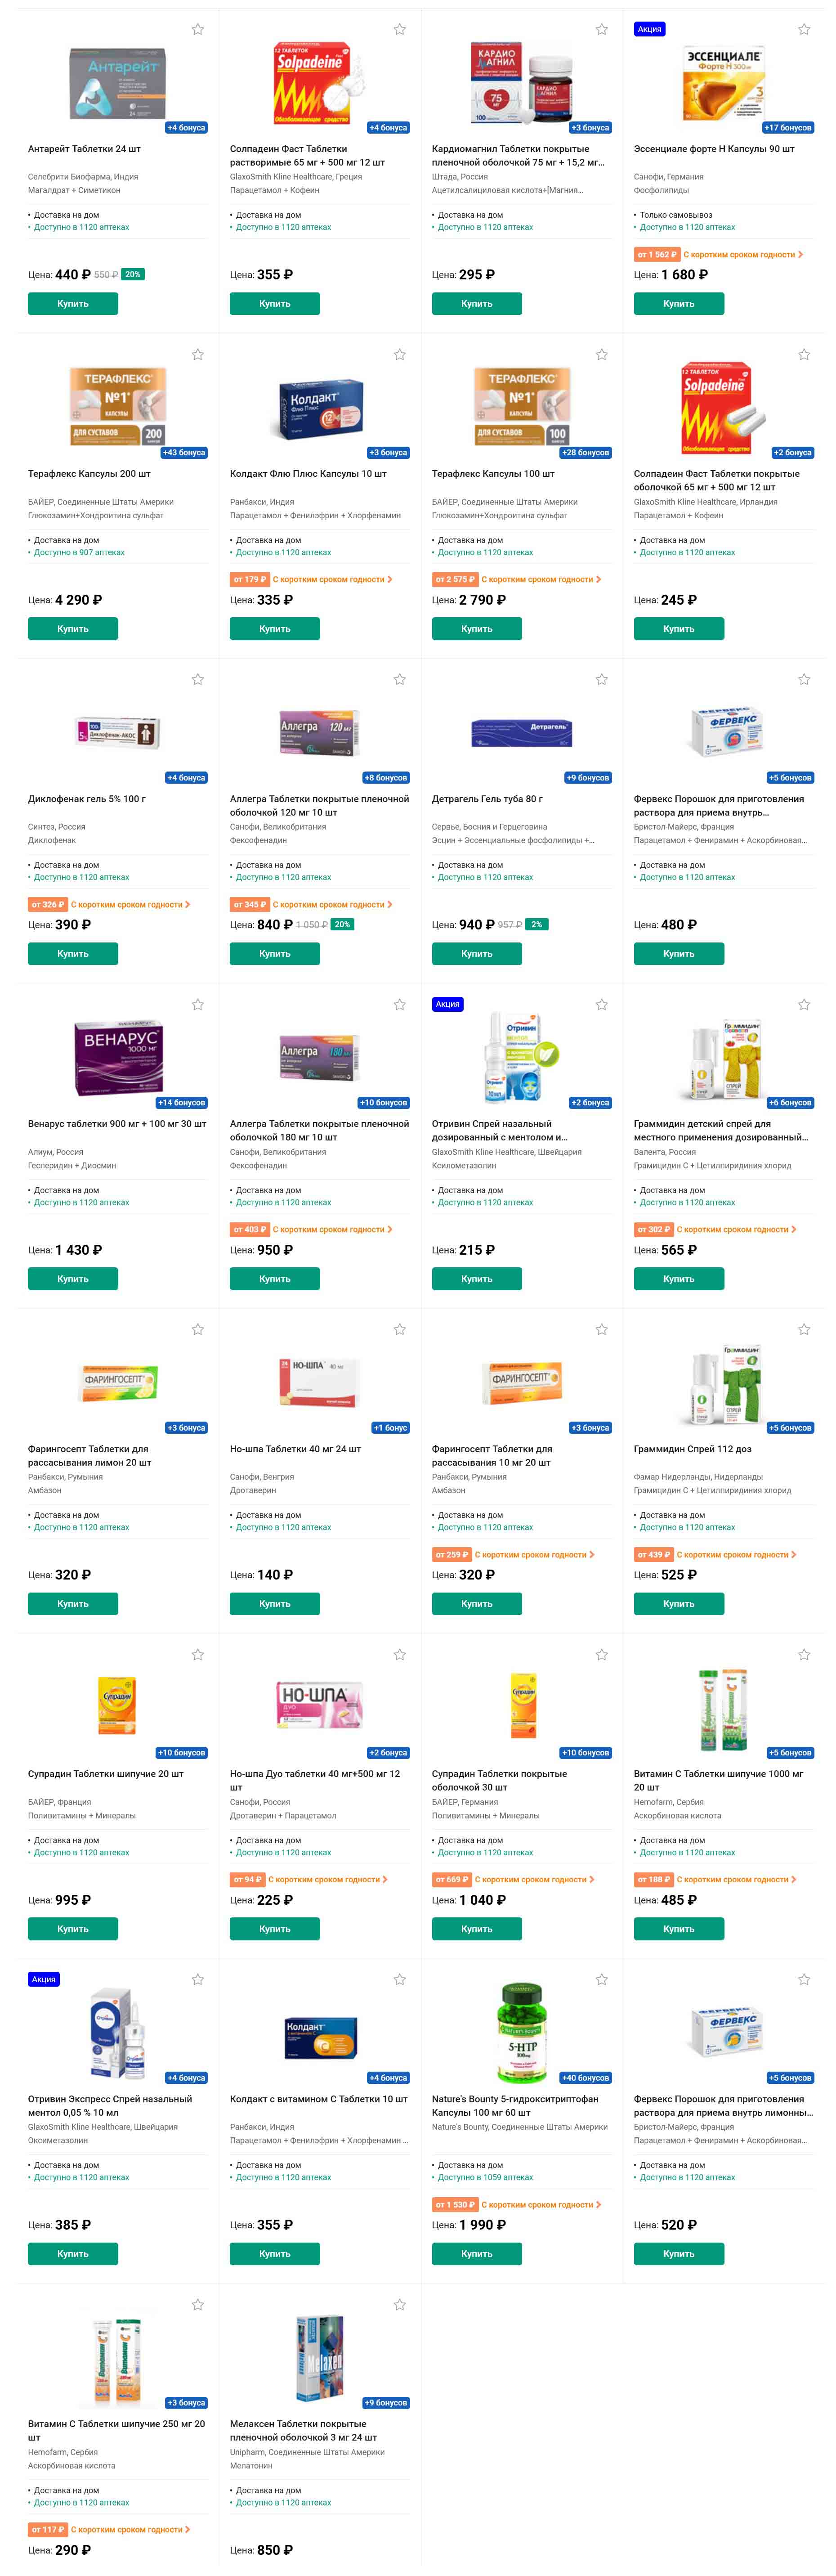Viewport: 836px width, 2576px height.
Task: Star the Мелаксен Таблетки product
Action: [x=400, y=2304]
